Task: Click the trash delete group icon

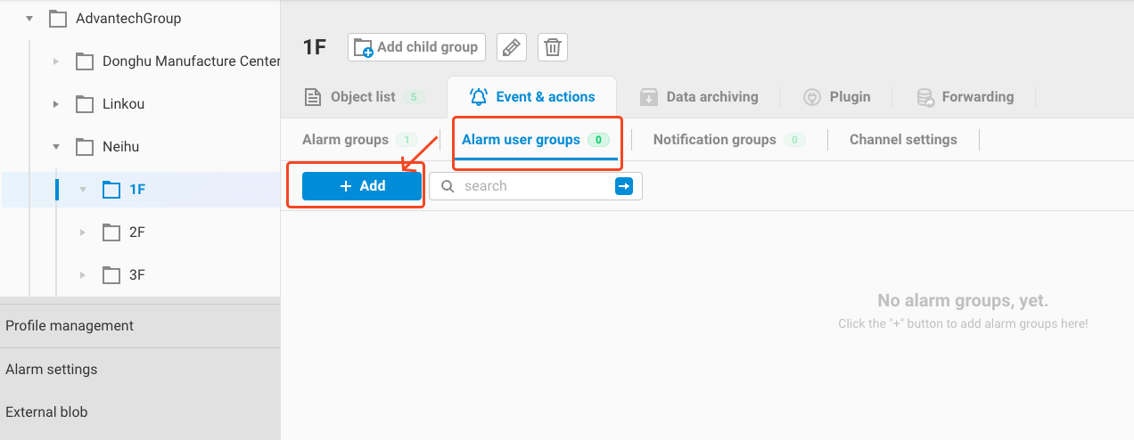Action: tap(553, 47)
